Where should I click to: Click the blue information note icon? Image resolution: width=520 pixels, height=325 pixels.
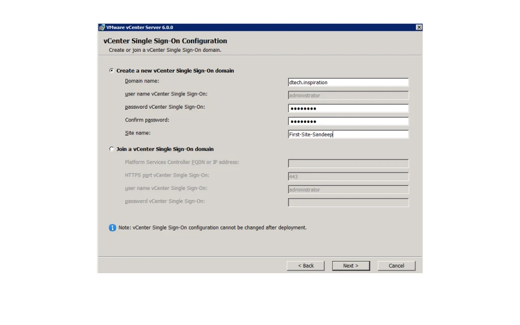[x=112, y=227]
